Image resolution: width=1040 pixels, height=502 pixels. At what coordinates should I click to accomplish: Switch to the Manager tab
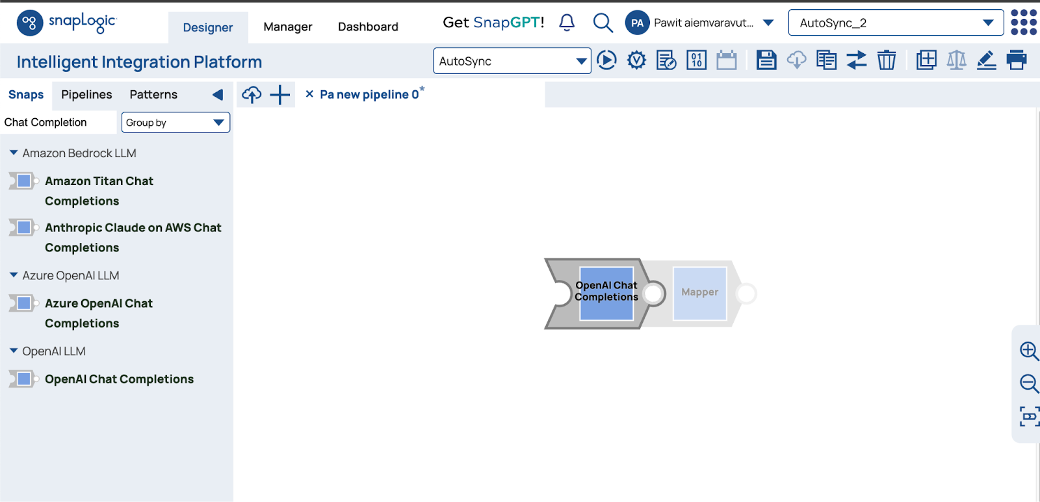[287, 27]
